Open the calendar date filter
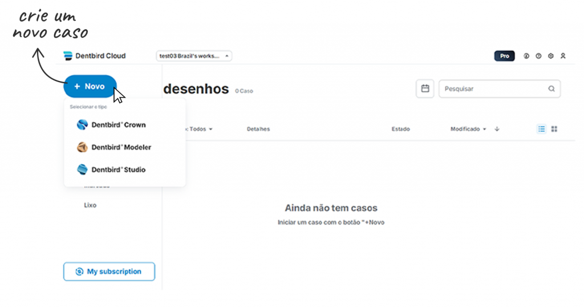The image size is (584, 308). click(x=425, y=88)
